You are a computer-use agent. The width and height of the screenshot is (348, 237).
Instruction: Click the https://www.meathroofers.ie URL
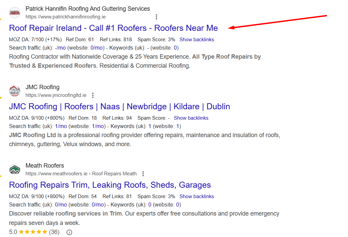click(56, 174)
